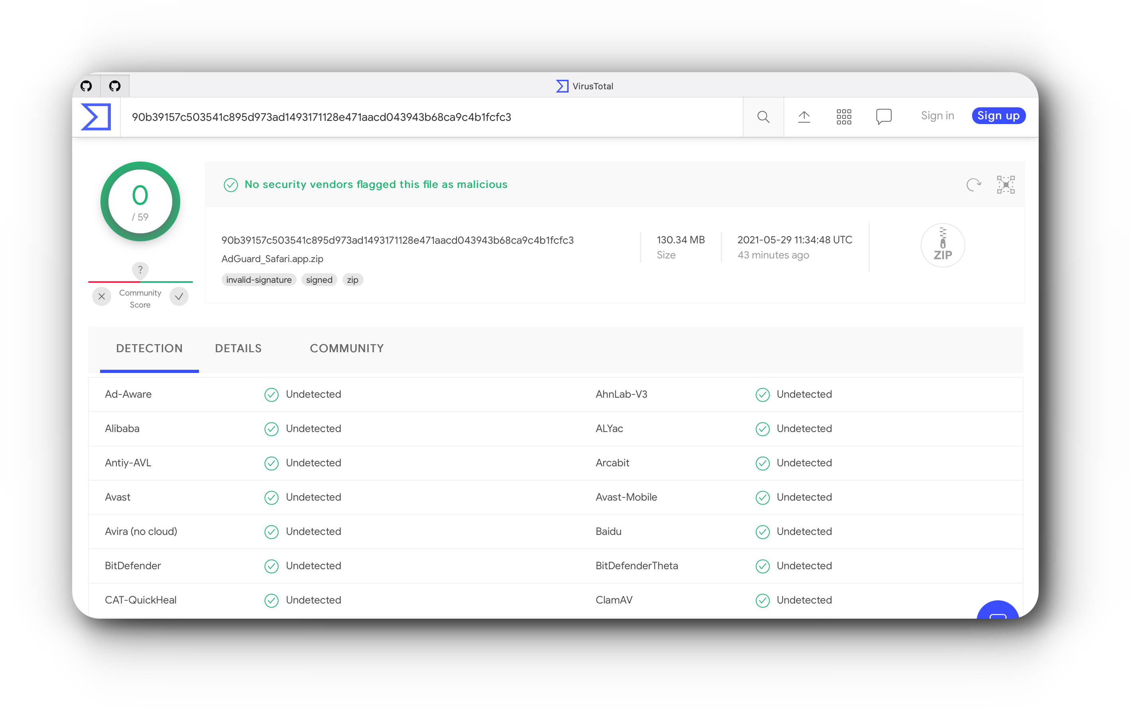Click the AhnLab-V3 vendor name
The width and height of the screenshot is (1130, 710).
coord(621,394)
